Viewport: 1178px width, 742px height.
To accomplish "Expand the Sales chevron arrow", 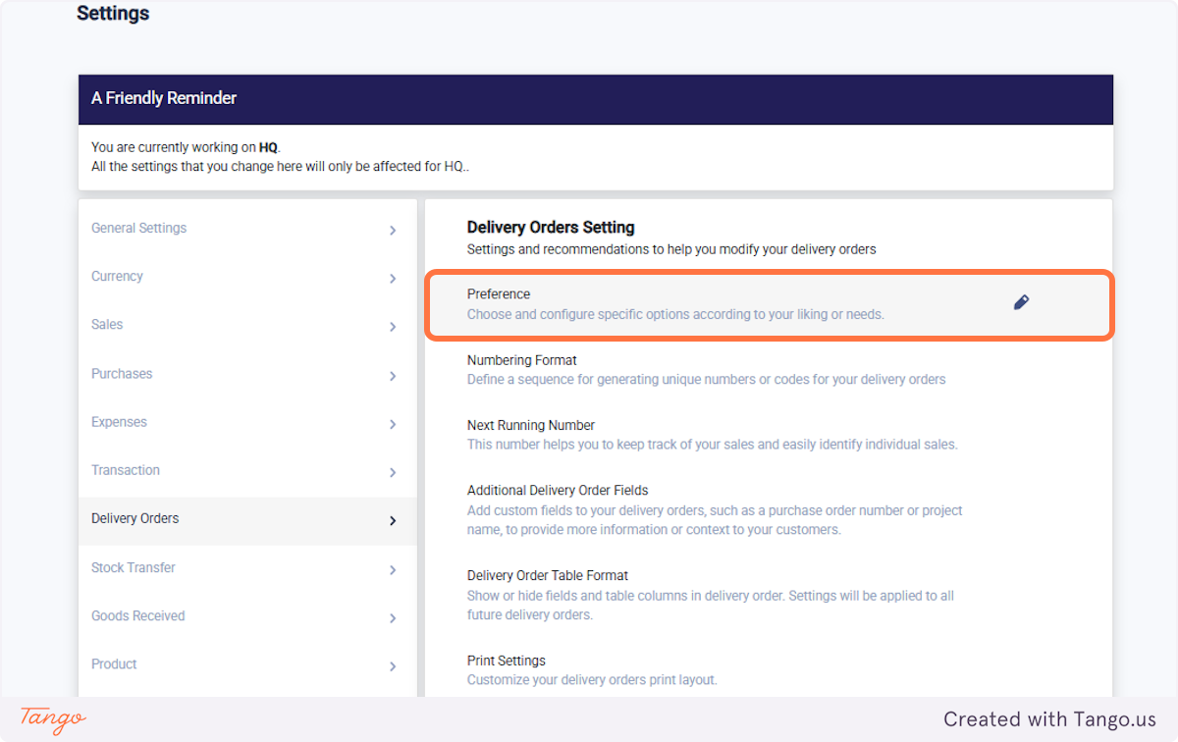I will point(393,327).
